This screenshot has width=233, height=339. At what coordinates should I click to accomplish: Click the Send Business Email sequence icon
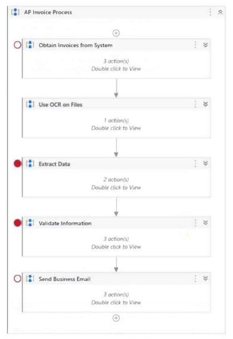click(30, 279)
